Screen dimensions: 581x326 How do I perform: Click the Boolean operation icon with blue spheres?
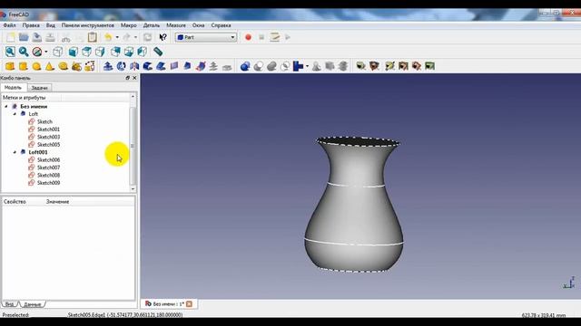click(245, 66)
